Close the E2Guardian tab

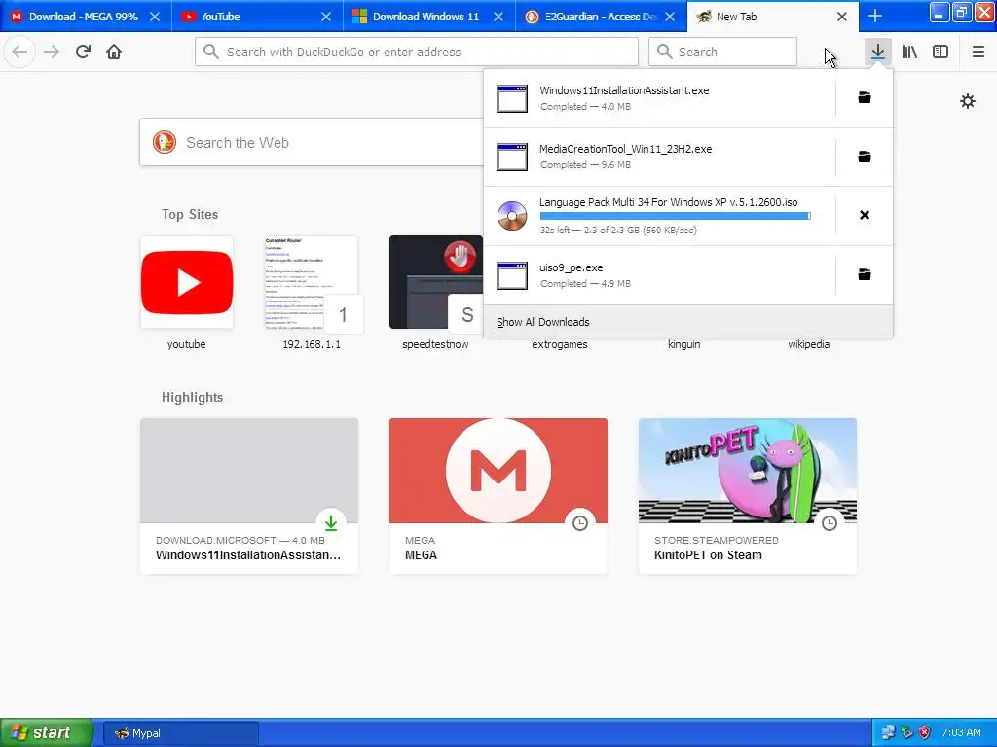click(670, 17)
